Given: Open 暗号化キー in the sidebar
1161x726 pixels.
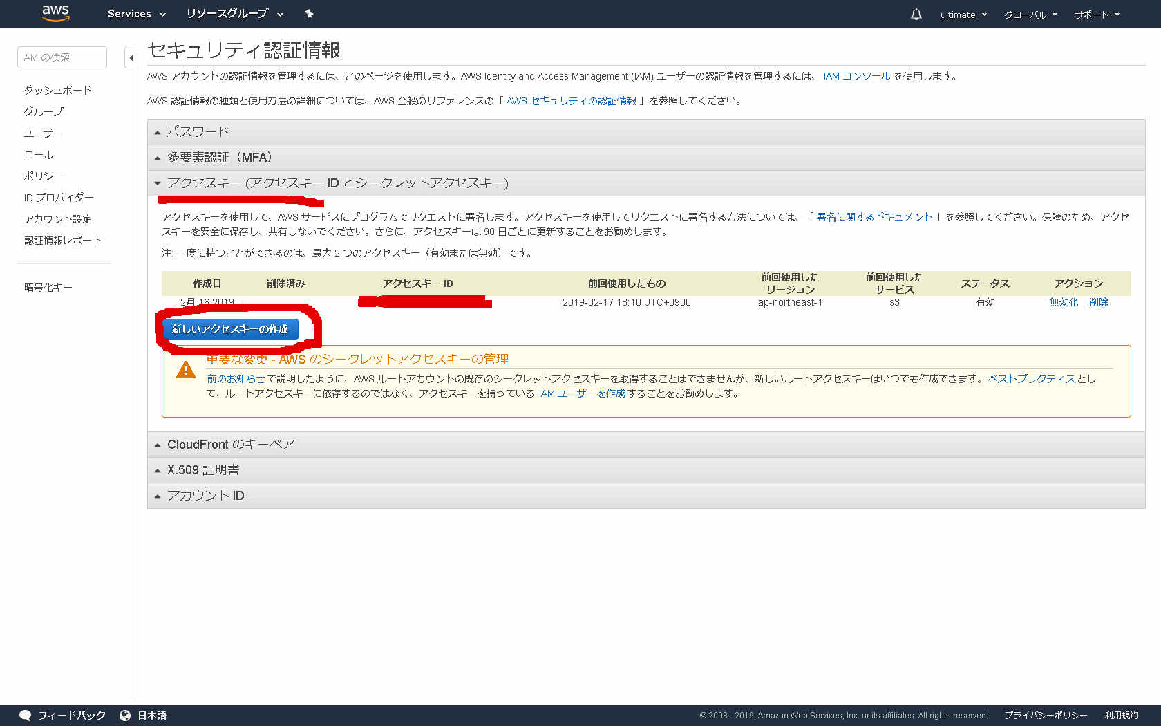Looking at the screenshot, I should coord(48,288).
